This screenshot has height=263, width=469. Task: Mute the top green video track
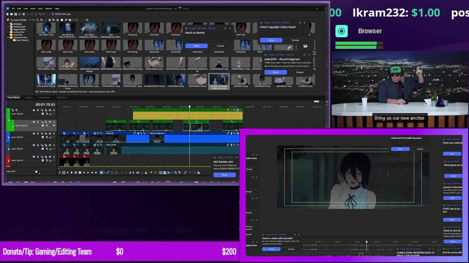point(50,110)
